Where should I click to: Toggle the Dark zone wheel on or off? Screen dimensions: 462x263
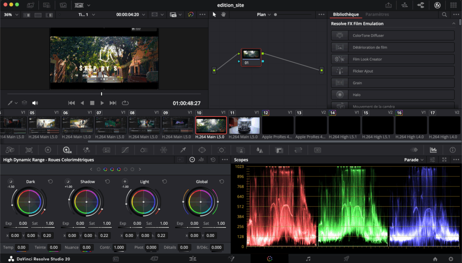point(11,181)
